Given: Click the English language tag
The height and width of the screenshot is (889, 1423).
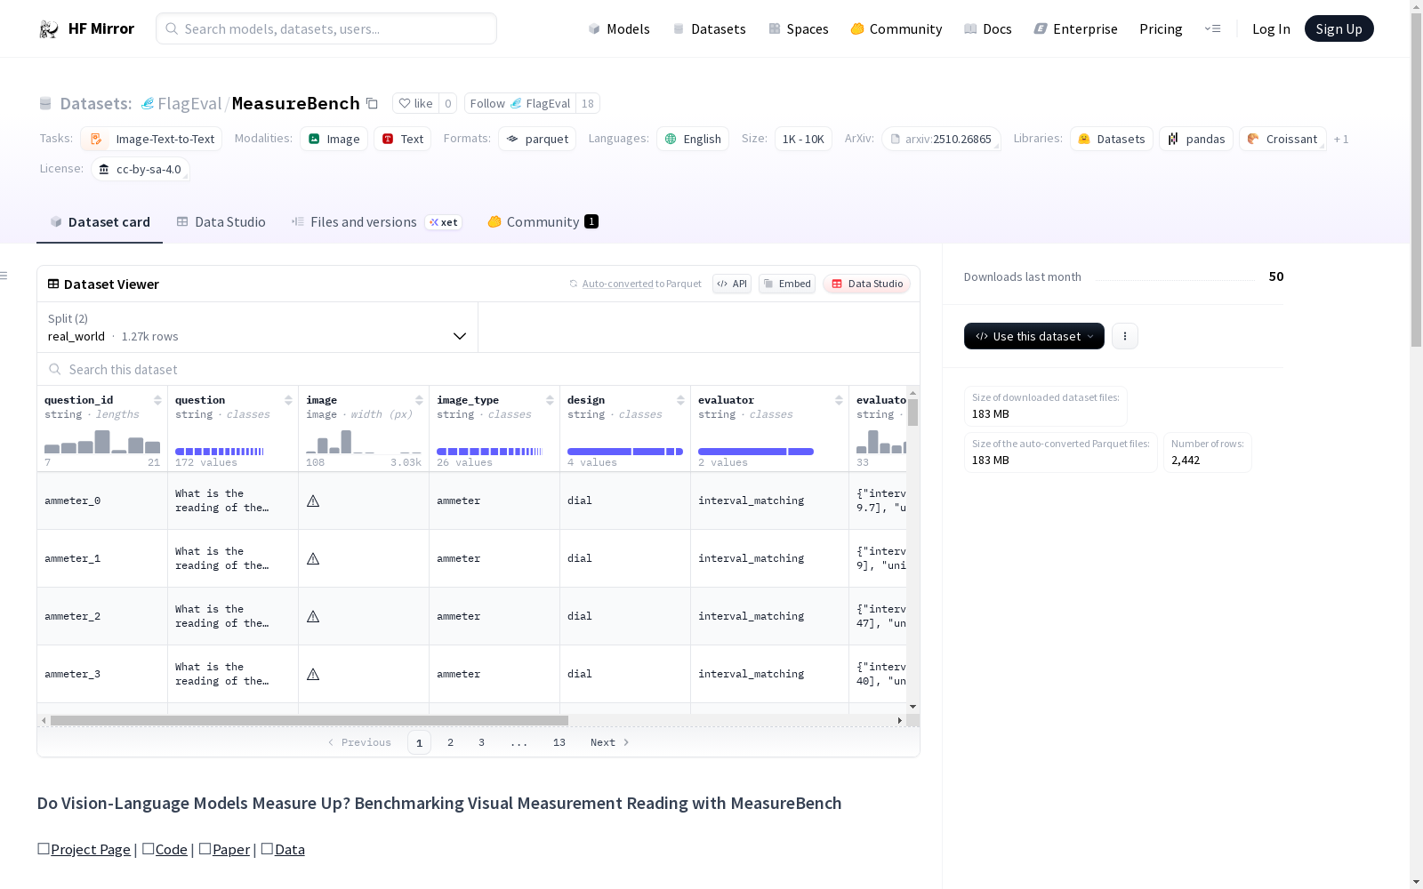Looking at the screenshot, I should point(693,139).
